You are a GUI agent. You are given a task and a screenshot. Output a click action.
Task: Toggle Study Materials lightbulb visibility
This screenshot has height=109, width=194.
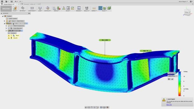[x=9, y=28]
